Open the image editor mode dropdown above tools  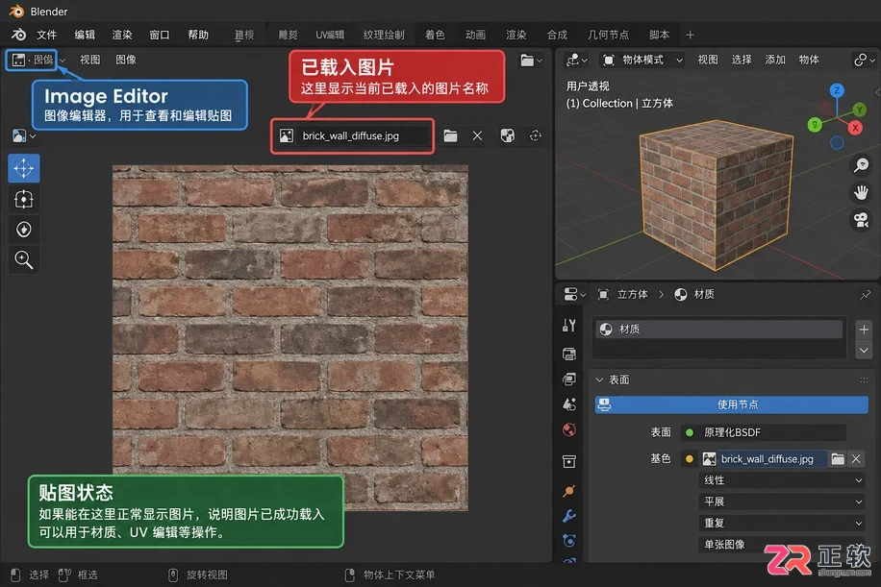[24, 135]
